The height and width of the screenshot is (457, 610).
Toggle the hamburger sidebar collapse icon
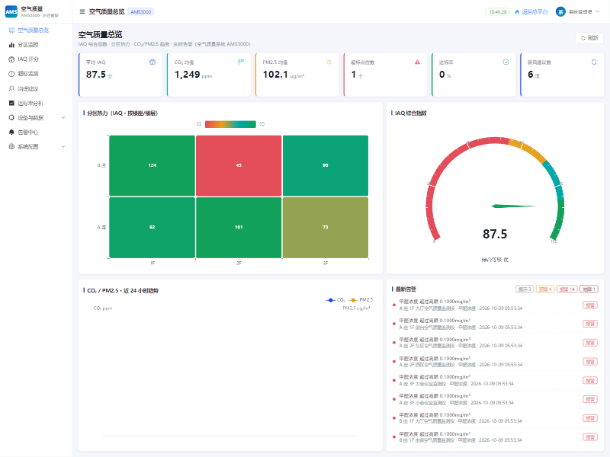click(x=82, y=11)
